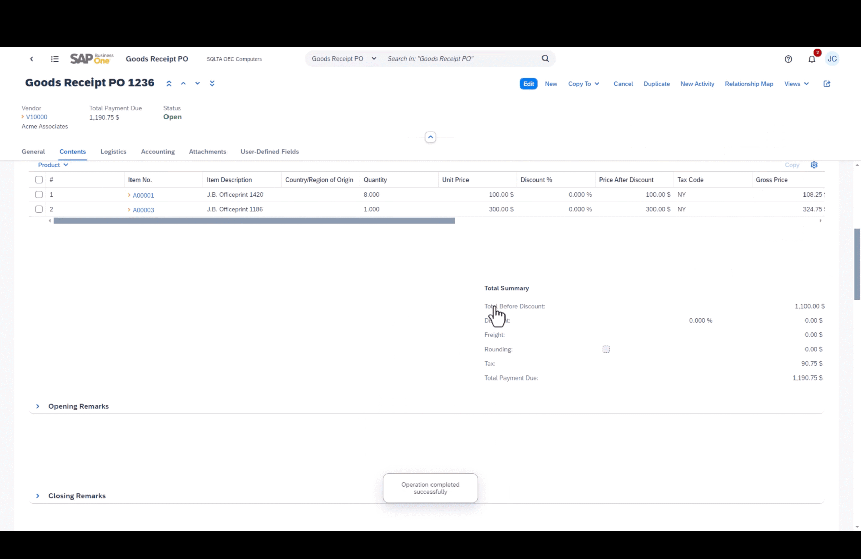Toggle the Rounding checkbox
861x559 pixels.
pyautogui.click(x=606, y=349)
